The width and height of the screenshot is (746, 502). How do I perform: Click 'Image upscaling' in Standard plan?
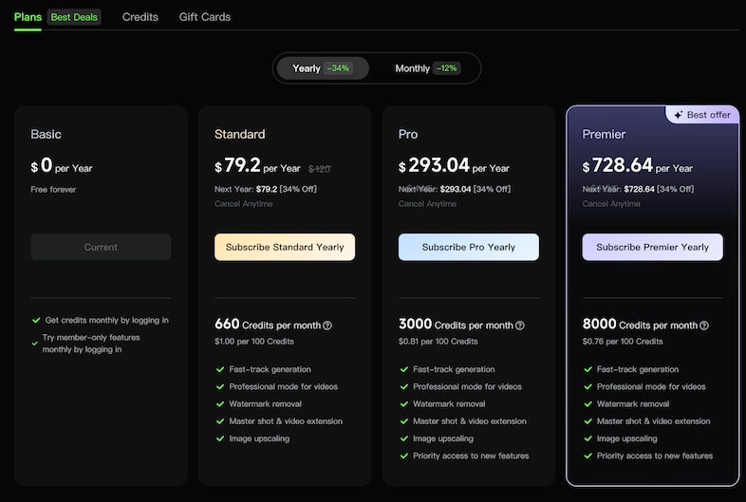[x=259, y=438]
